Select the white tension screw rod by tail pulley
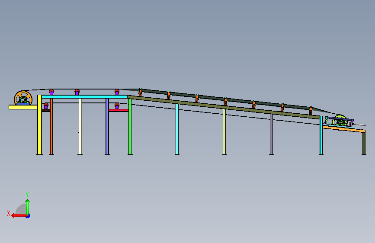The width and height of the screenshot is (375, 243). point(359,125)
